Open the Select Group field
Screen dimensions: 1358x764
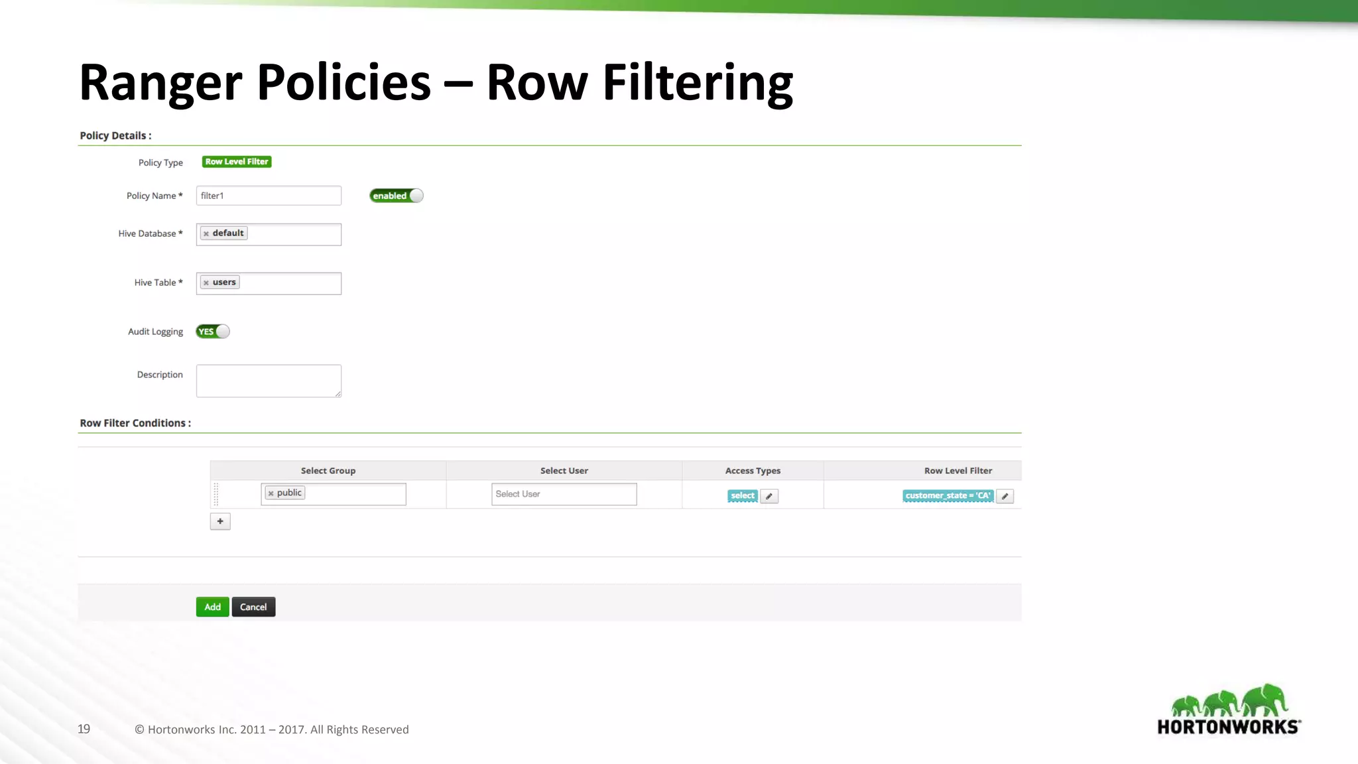tap(334, 494)
